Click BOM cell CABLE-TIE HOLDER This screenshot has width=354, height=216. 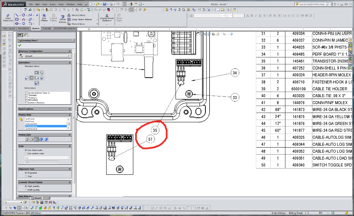(x=330, y=89)
